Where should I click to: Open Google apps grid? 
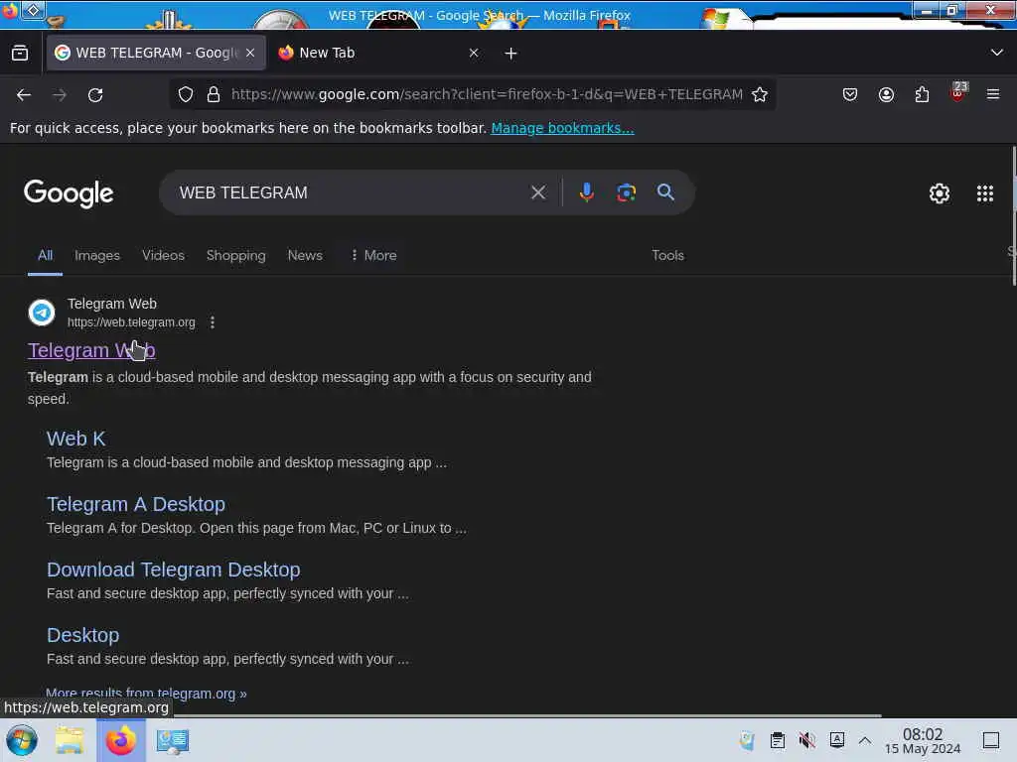point(984,193)
